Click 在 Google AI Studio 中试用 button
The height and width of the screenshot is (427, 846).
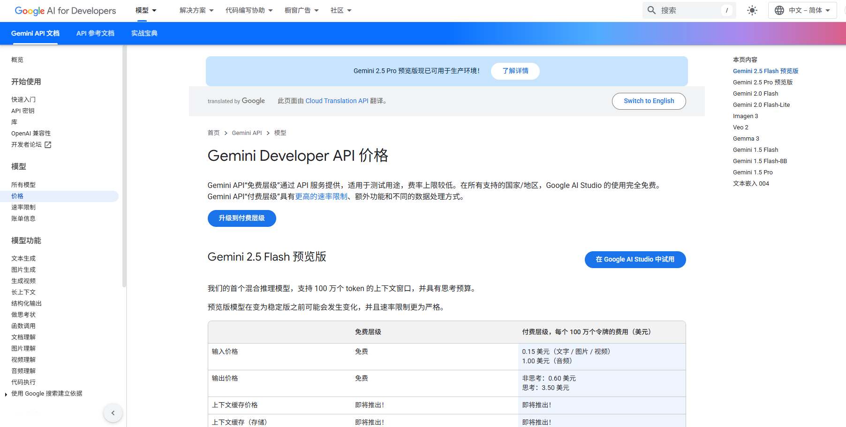coord(635,259)
